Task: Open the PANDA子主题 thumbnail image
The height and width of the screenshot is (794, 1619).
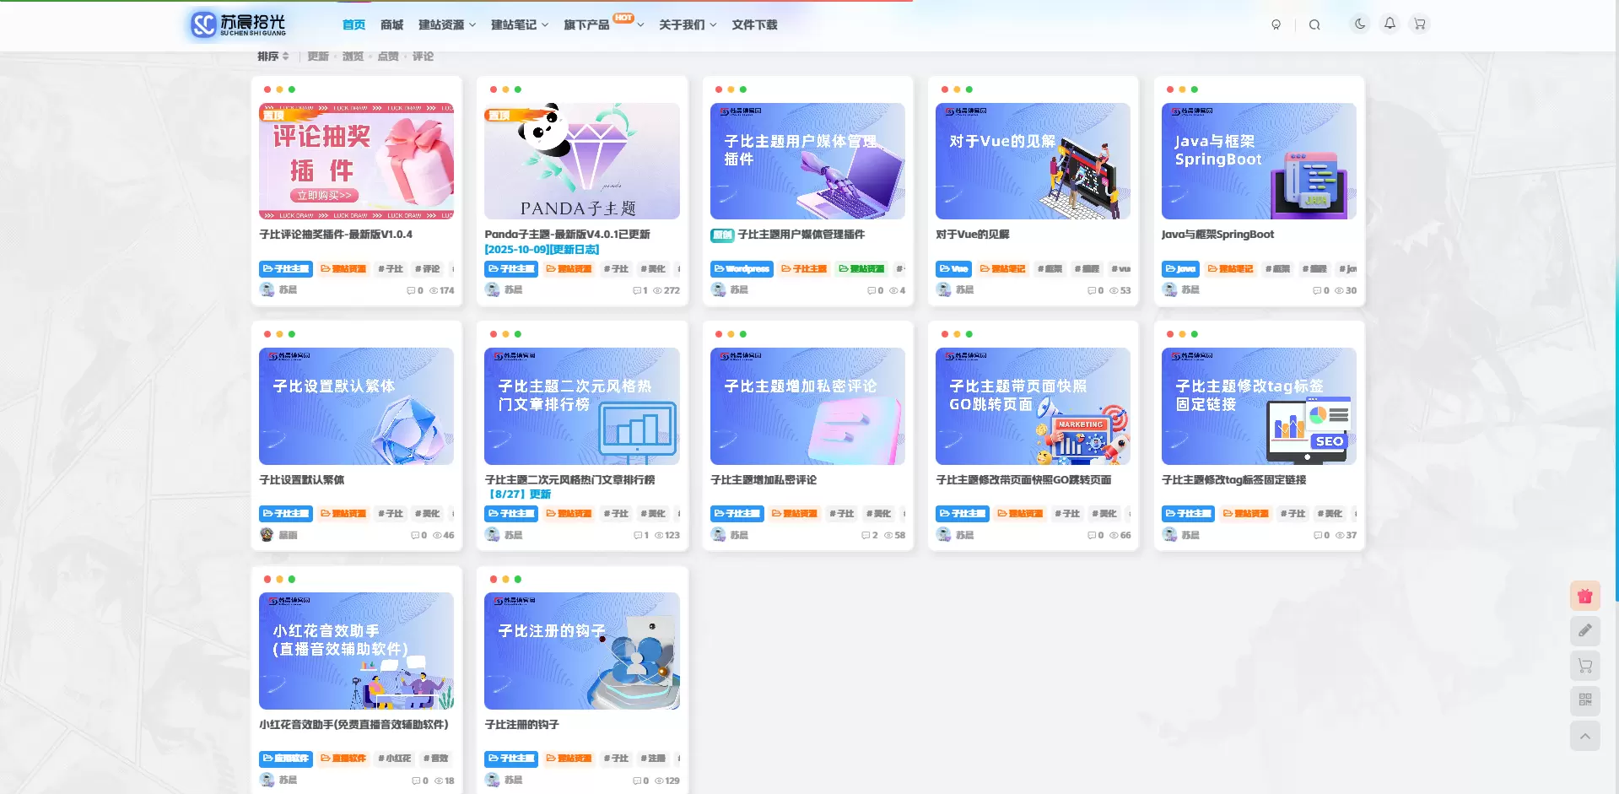Action: click(x=582, y=161)
